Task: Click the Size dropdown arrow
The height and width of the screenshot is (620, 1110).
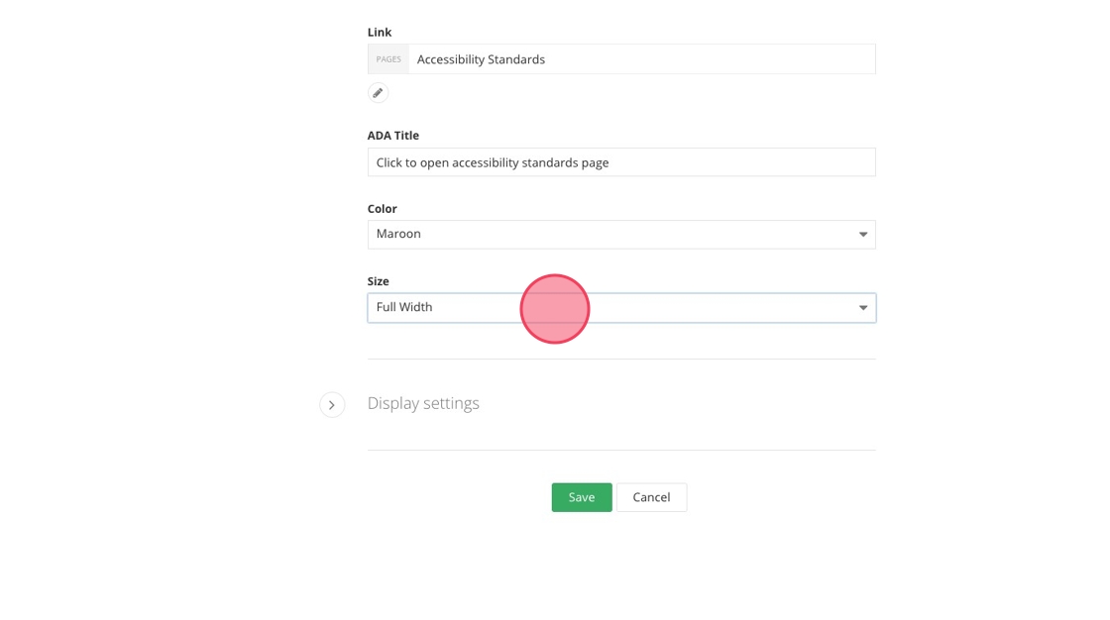Action: point(863,308)
